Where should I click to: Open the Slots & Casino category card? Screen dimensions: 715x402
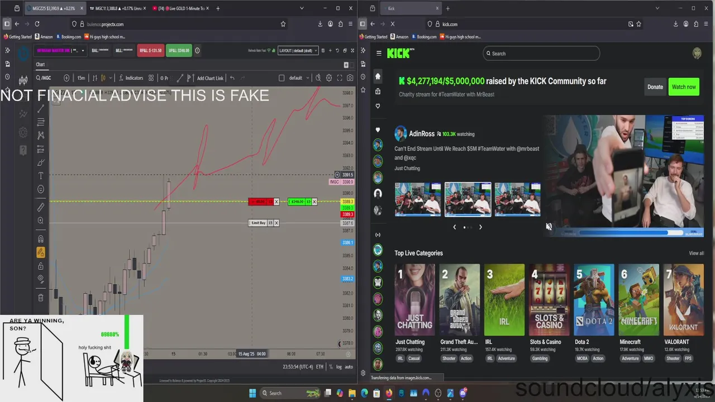pyautogui.click(x=549, y=300)
